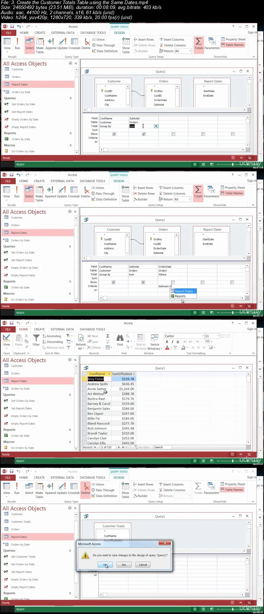The height and width of the screenshot is (614, 264).
Task: Select the $1,164.00 subtotal cell
Action: [x=123, y=389]
